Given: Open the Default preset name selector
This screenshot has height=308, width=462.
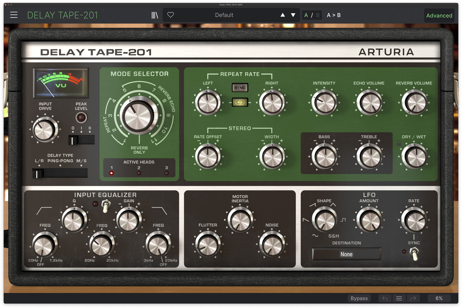Looking at the screenshot, I should tap(224, 15).
